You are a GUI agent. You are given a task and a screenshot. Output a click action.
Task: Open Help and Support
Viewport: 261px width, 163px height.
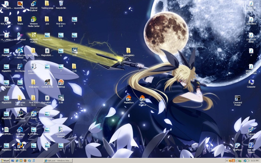click(251, 148)
